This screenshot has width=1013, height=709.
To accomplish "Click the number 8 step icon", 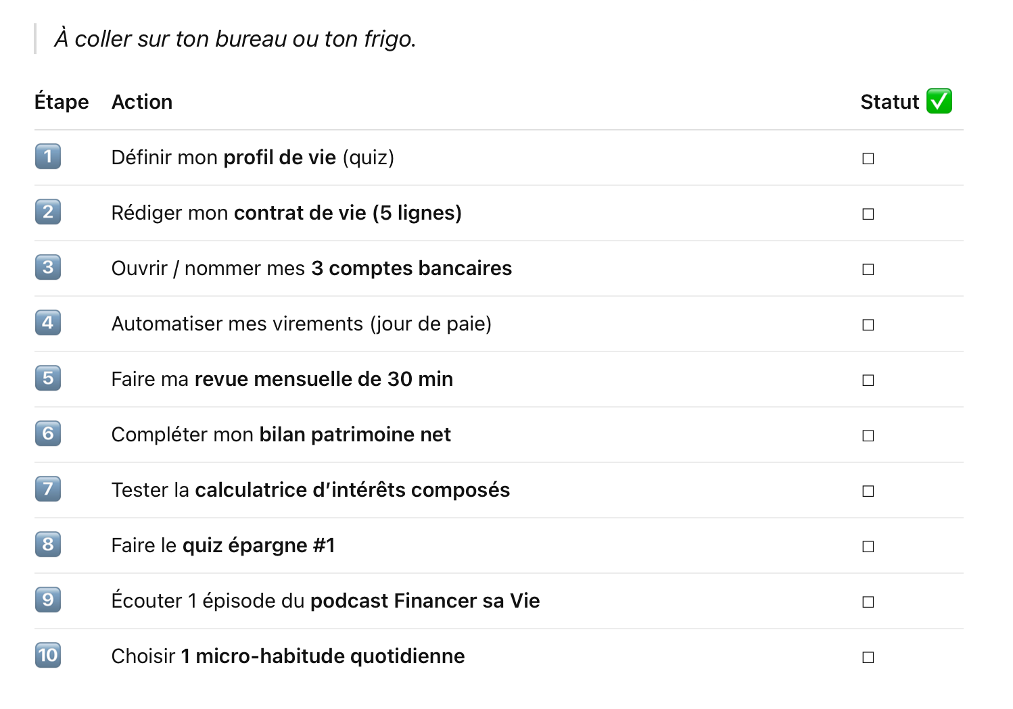I will [48, 545].
